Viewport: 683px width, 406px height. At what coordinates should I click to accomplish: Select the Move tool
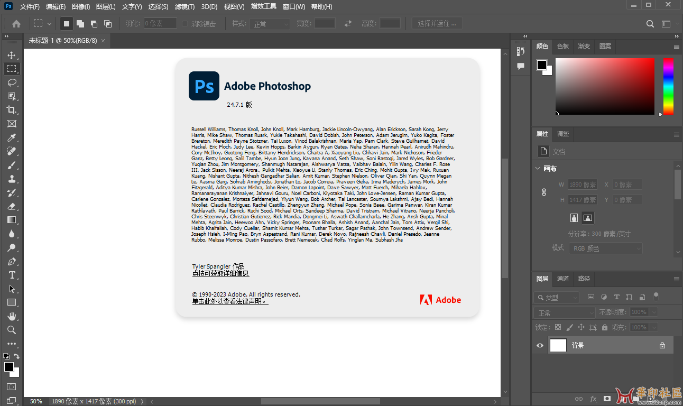pos(12,55)
